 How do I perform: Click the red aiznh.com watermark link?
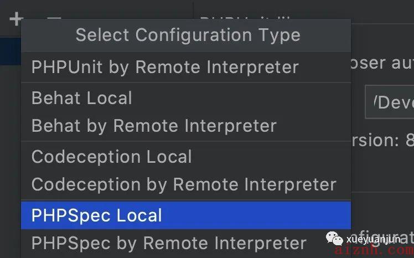(x=374, y=250)
